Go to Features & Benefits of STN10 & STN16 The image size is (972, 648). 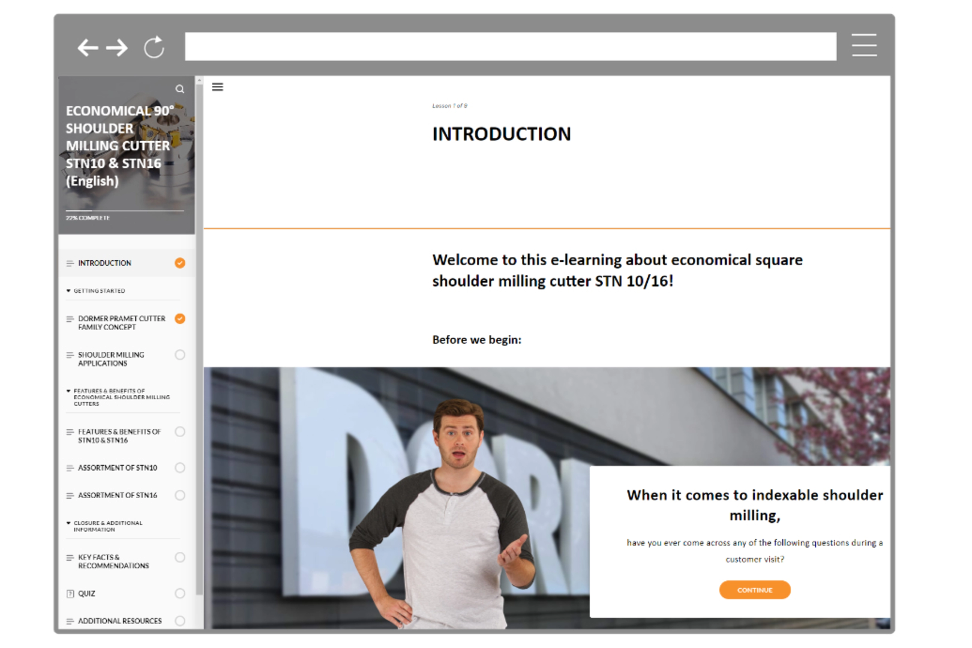119,436
